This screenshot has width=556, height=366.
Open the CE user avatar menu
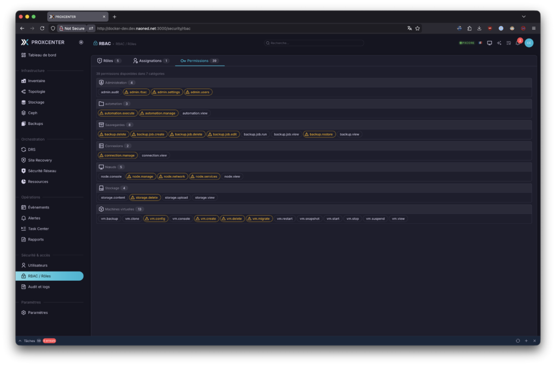tap(529, 43)
